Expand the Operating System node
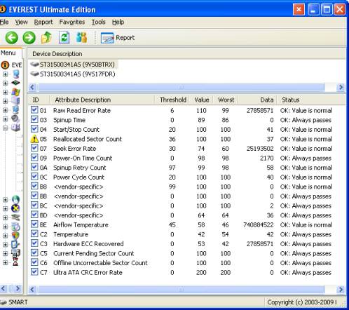 5,92
